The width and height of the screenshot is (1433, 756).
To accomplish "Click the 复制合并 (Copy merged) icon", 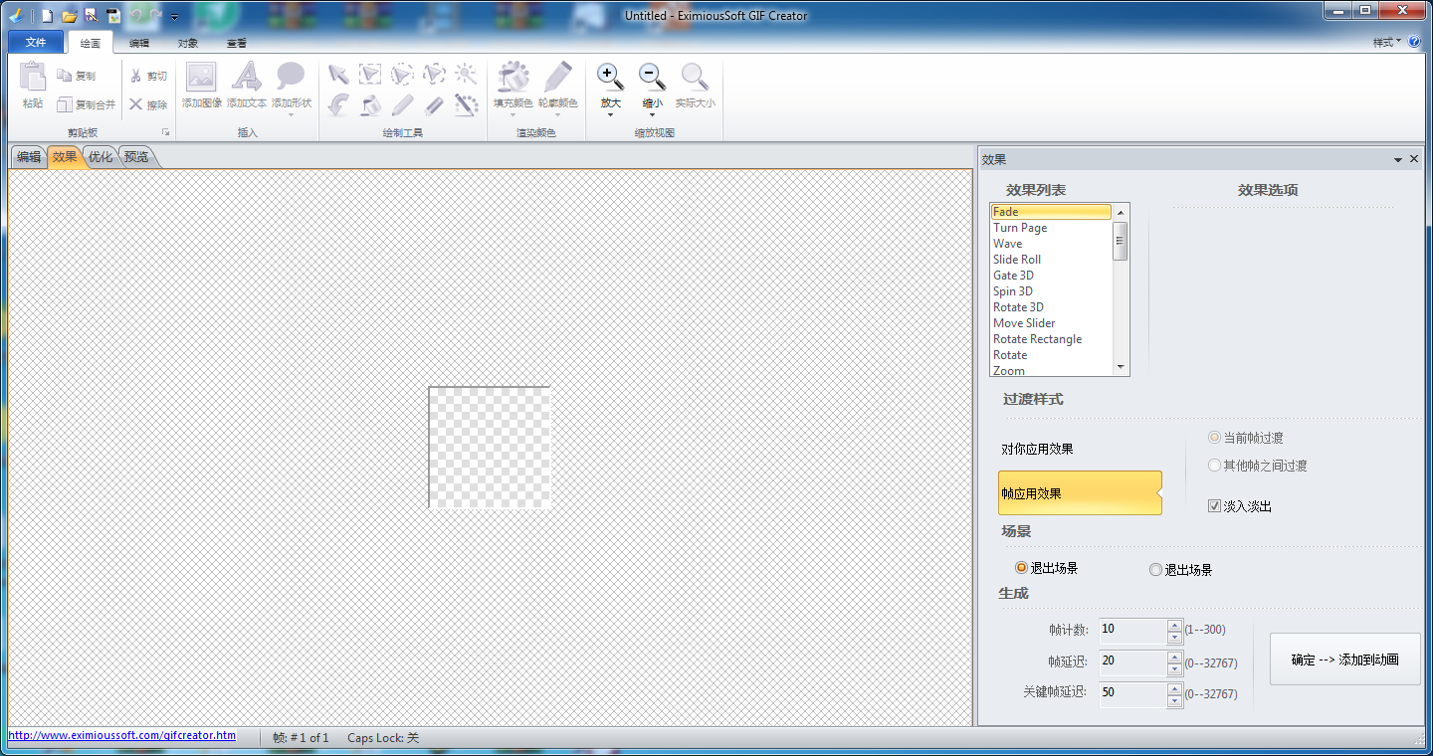I will (65, 104).
